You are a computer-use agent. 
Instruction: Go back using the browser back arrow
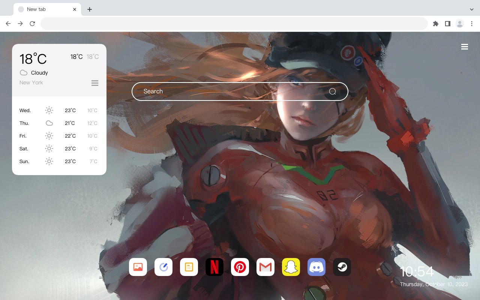pyautogui.click(x=8, y=24)
